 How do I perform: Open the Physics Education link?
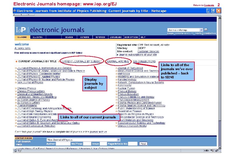(128, 94)
